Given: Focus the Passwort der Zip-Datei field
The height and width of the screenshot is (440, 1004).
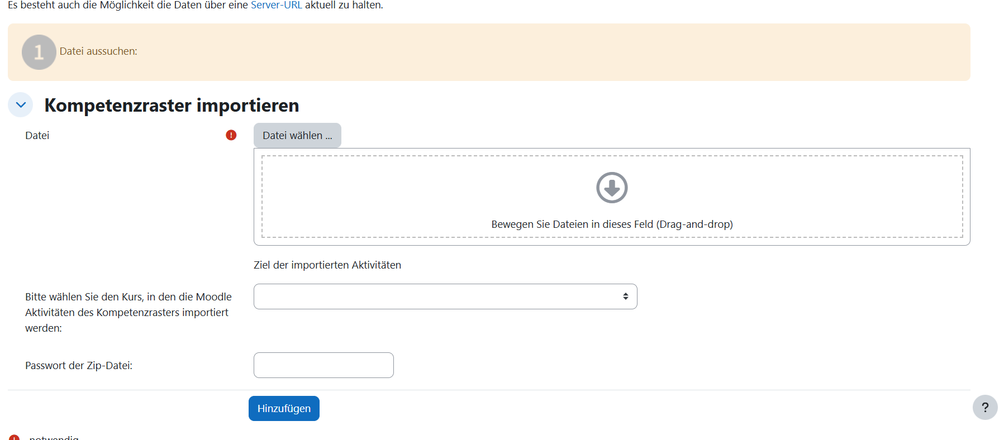Looking at the screenshot, I should coord(323,365).
